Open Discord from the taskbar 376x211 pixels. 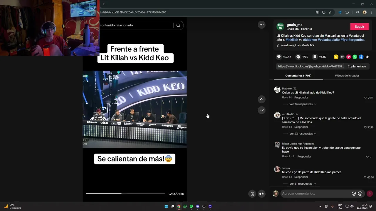click(x=197, y=206)
